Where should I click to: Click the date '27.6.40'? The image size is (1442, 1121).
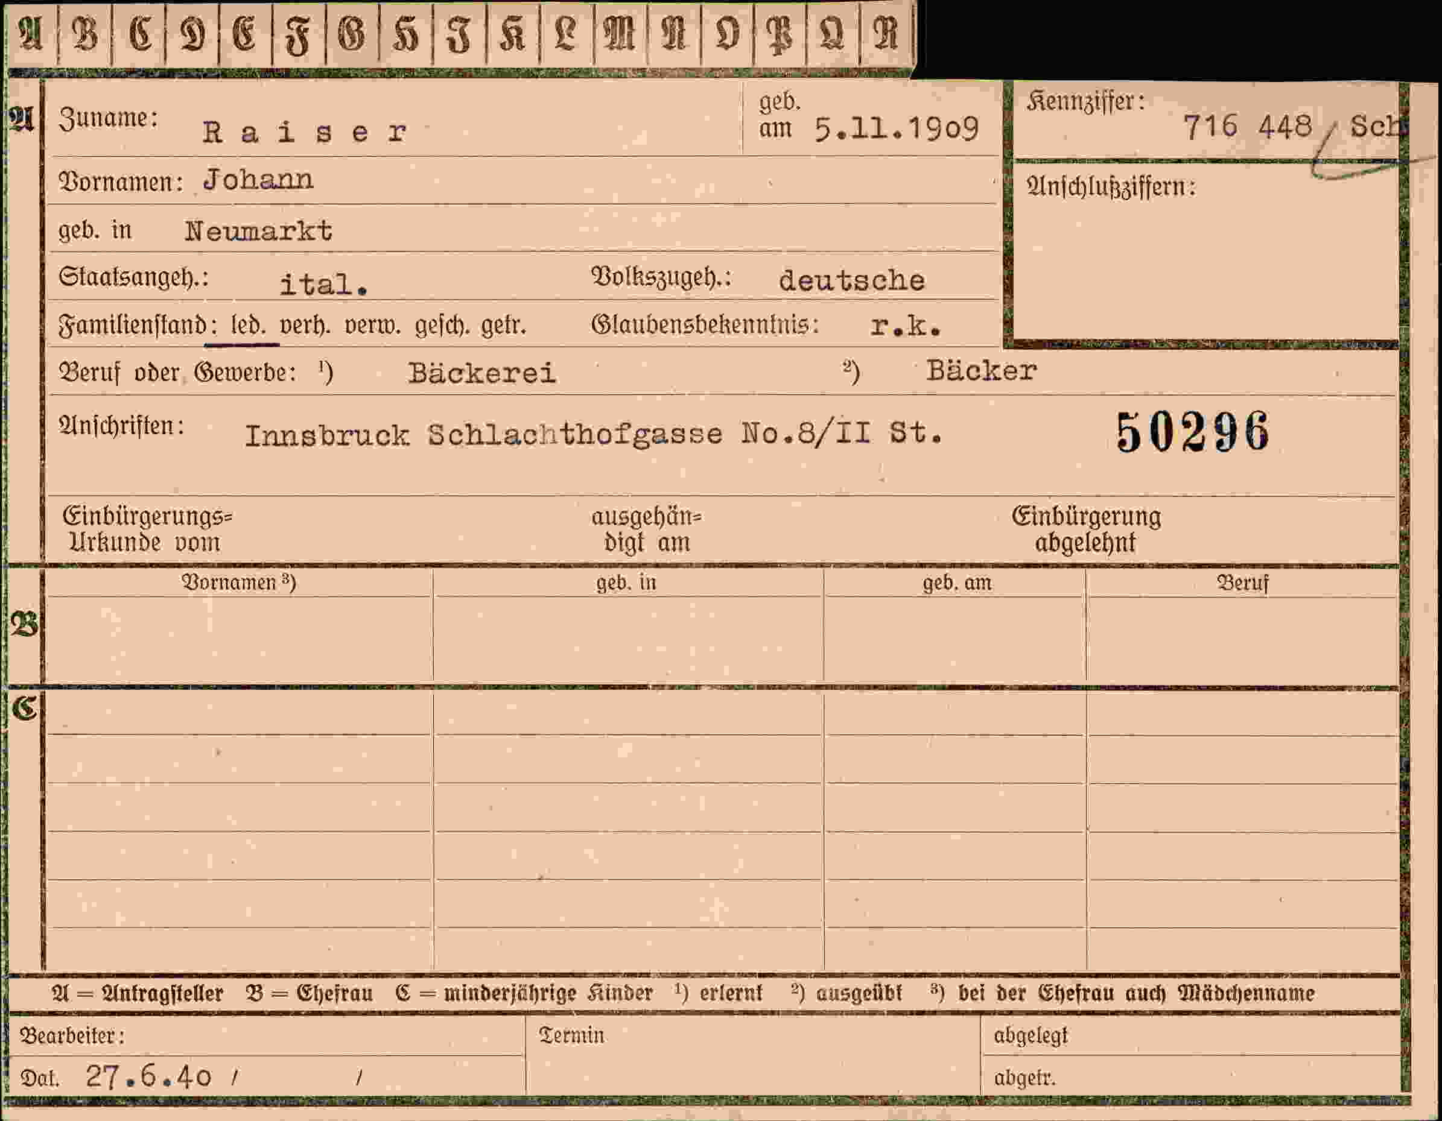coord(148,1077)
